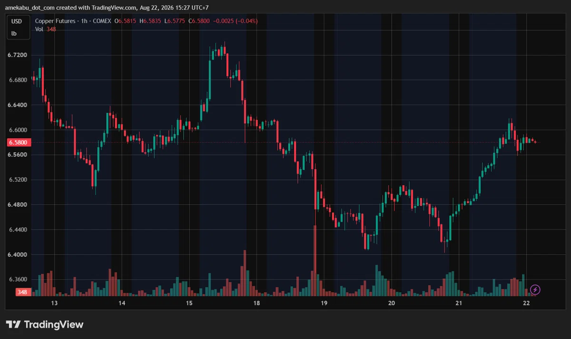The width and height of the screenshot is (571, 339).
Task: Click the high value H6.5835
Action: (x=149, y=21)
